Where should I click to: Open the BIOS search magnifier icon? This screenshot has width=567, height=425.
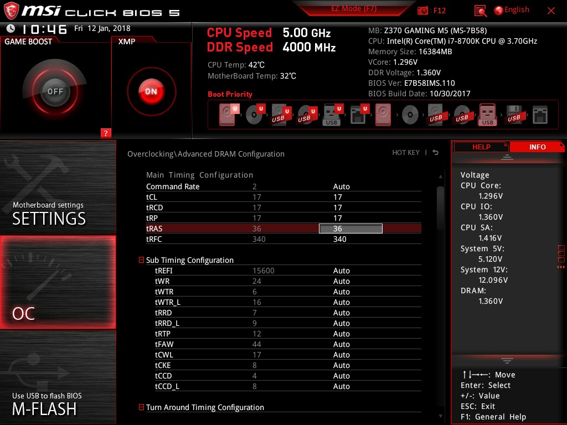click(481, 11)
